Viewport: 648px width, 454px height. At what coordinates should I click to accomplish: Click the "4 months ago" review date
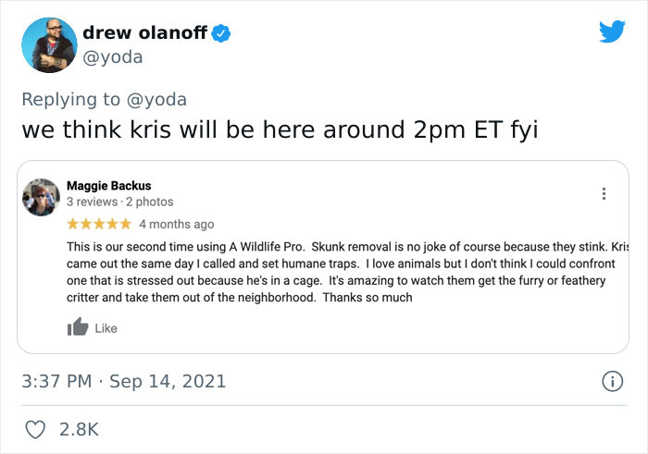click(176, 224)
